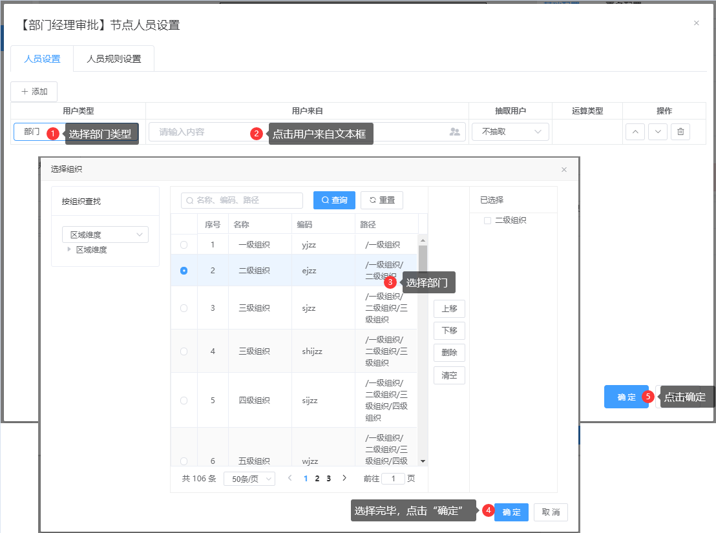Screen dimensions: 716x533
Task: Click the 下移 button
Action: pyautogui.click(x=449, y=330)
